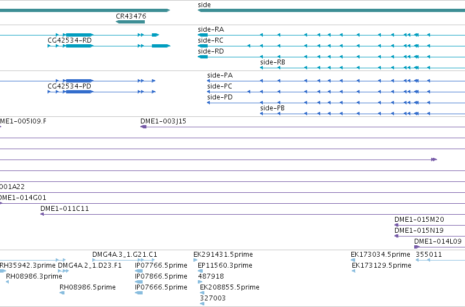The height and width of the screenshot is (307, 465).
Task: Click the EK173034.5prime EST label
Action: tap(380, 255)
